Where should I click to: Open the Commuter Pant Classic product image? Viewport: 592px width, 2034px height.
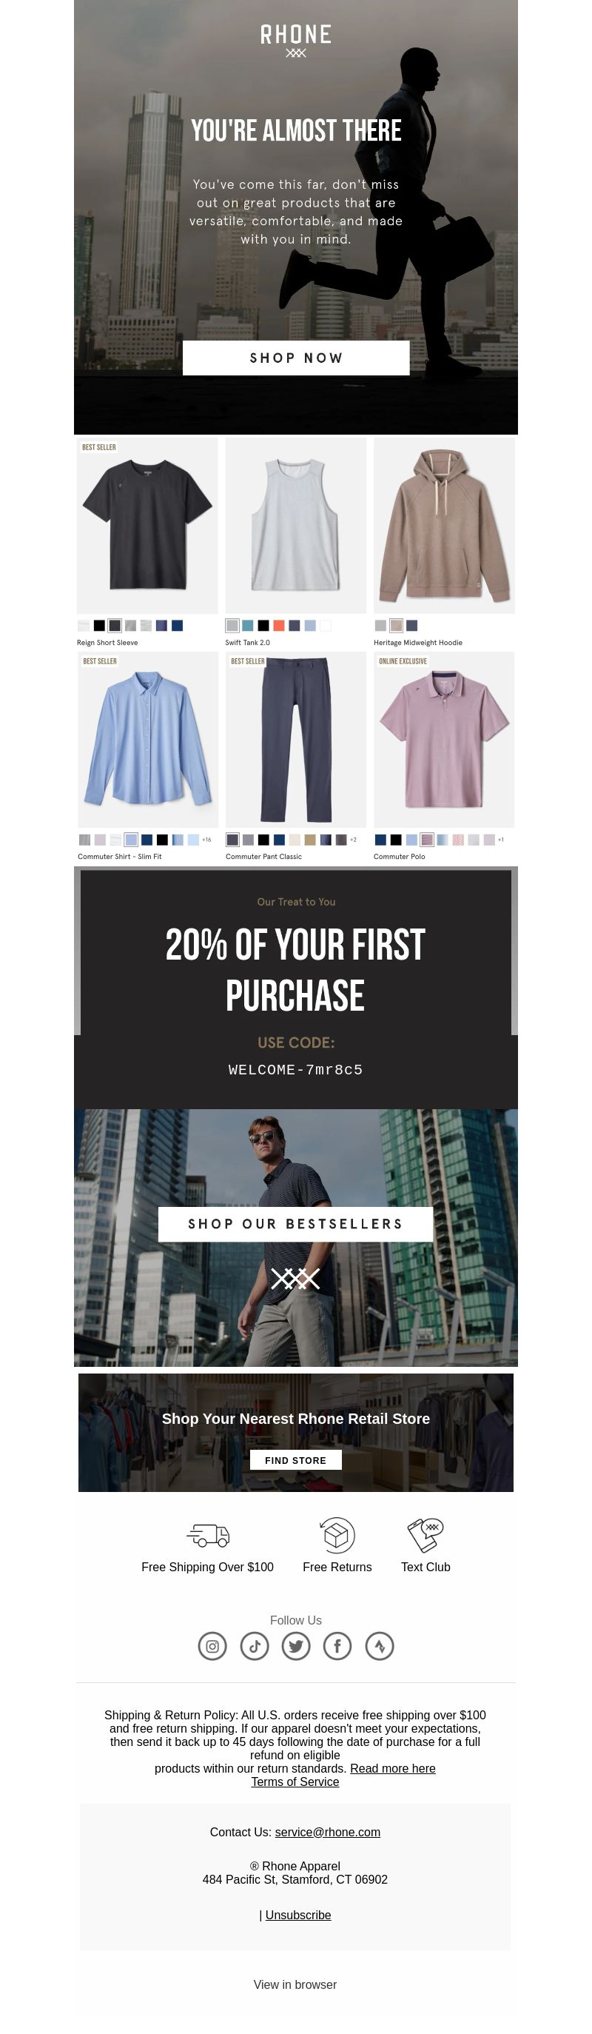296,740
